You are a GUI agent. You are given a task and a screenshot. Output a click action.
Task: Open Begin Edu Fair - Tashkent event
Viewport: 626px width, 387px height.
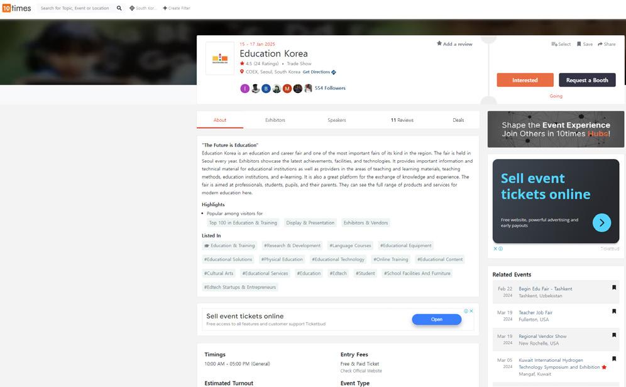[x=546, y=289]
